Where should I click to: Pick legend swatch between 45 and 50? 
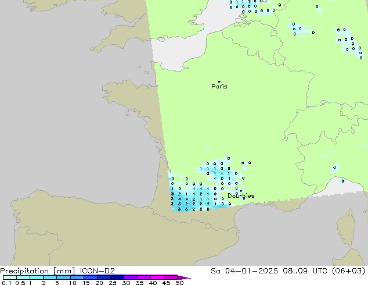coord(171,277)
